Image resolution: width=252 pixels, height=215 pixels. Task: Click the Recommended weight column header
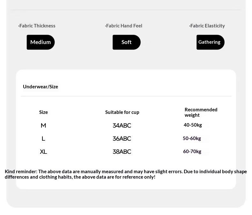[201, 112]
